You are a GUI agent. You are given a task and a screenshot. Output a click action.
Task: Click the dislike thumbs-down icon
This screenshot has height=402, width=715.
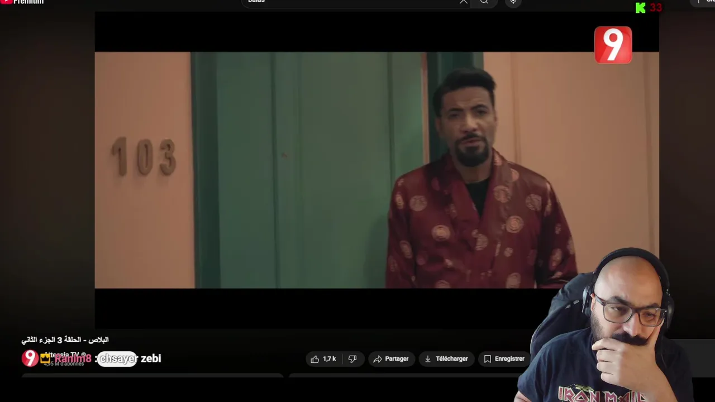point(353,359)
